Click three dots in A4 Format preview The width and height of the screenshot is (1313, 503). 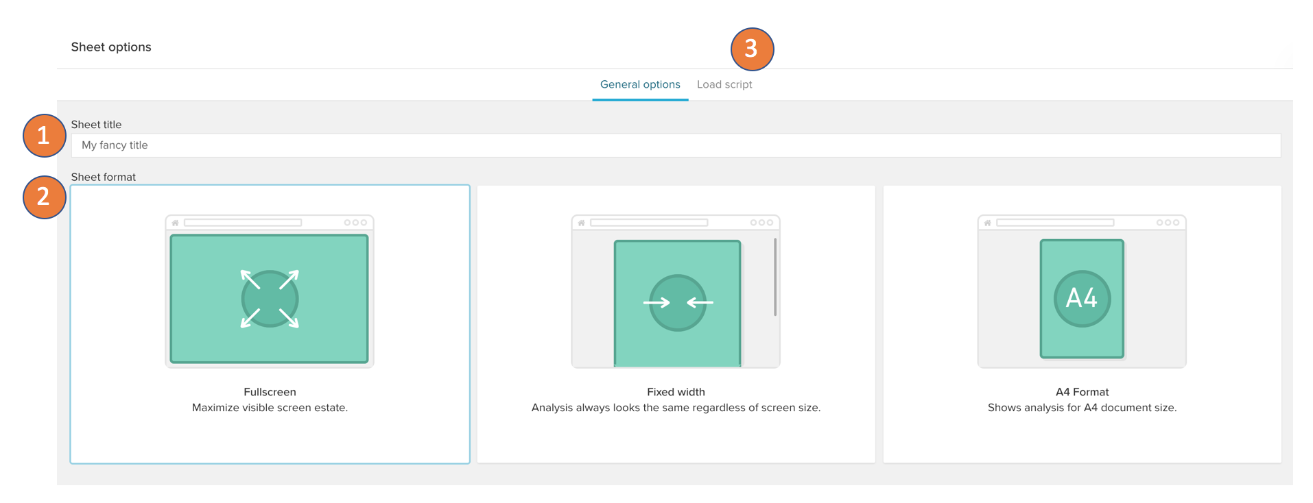click(1168, 223)
